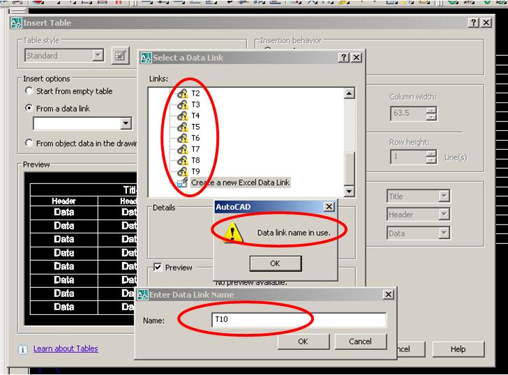Click OK in the AutoCAD warning dialog
Screen dimensions: 508x375
(x=276, y=263)
